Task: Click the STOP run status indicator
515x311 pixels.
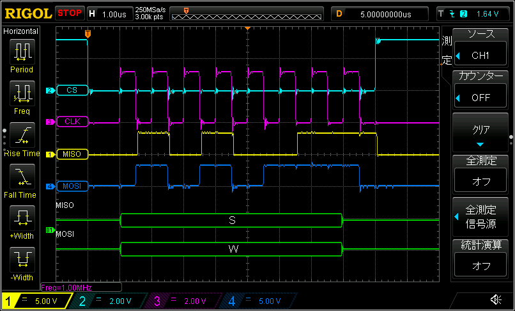Action: pos(70,13)
